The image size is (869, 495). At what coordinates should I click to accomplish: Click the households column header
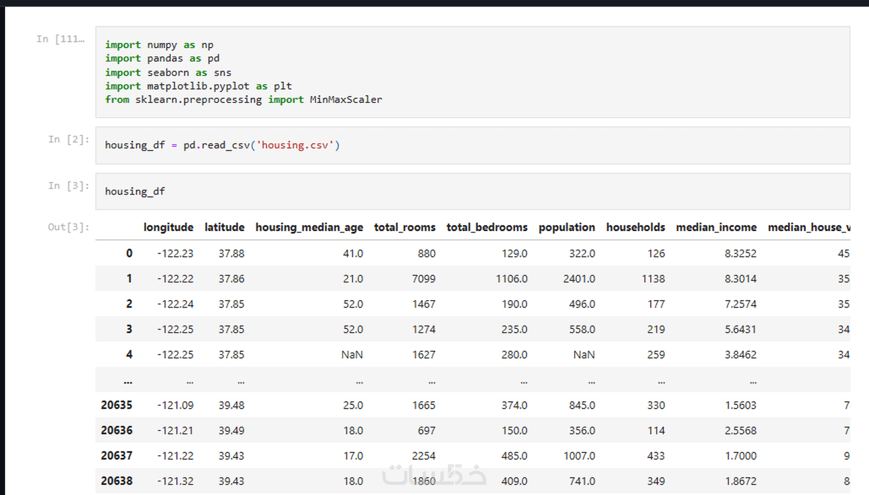pos(635,227)
